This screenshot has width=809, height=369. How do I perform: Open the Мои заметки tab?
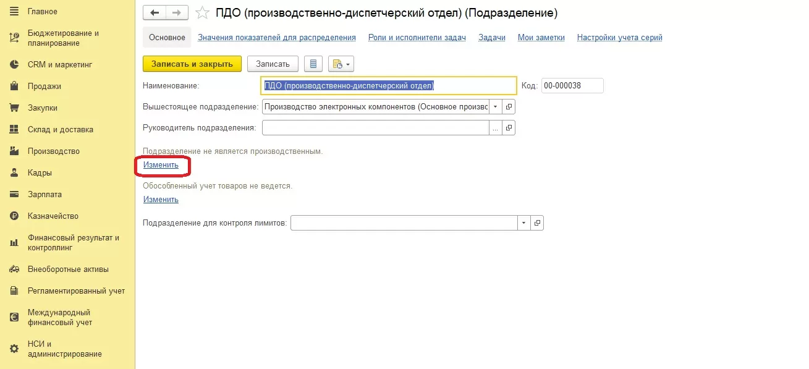tap(541, 38)
